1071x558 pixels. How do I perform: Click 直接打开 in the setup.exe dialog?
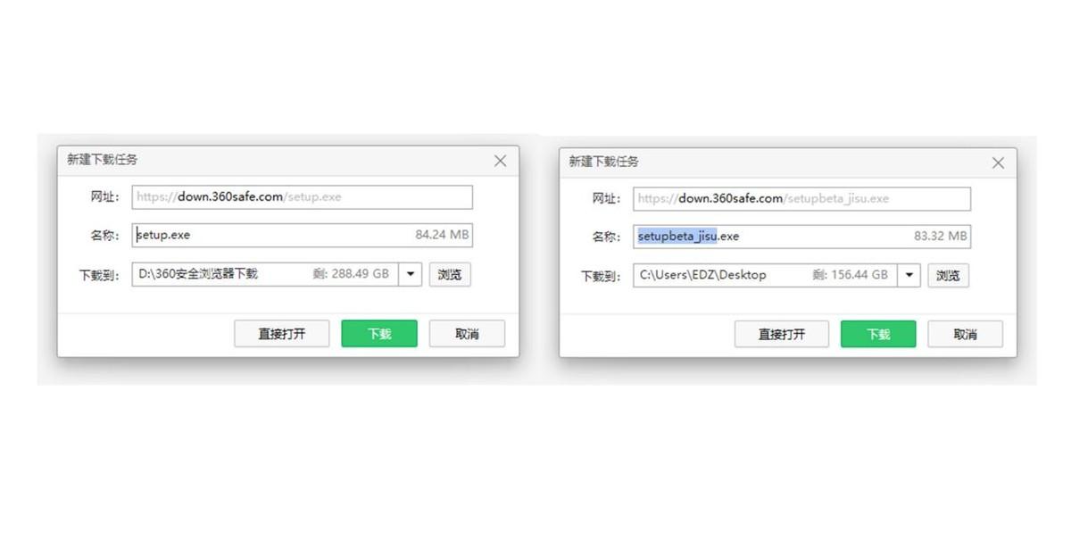click(x=282, y=334)
